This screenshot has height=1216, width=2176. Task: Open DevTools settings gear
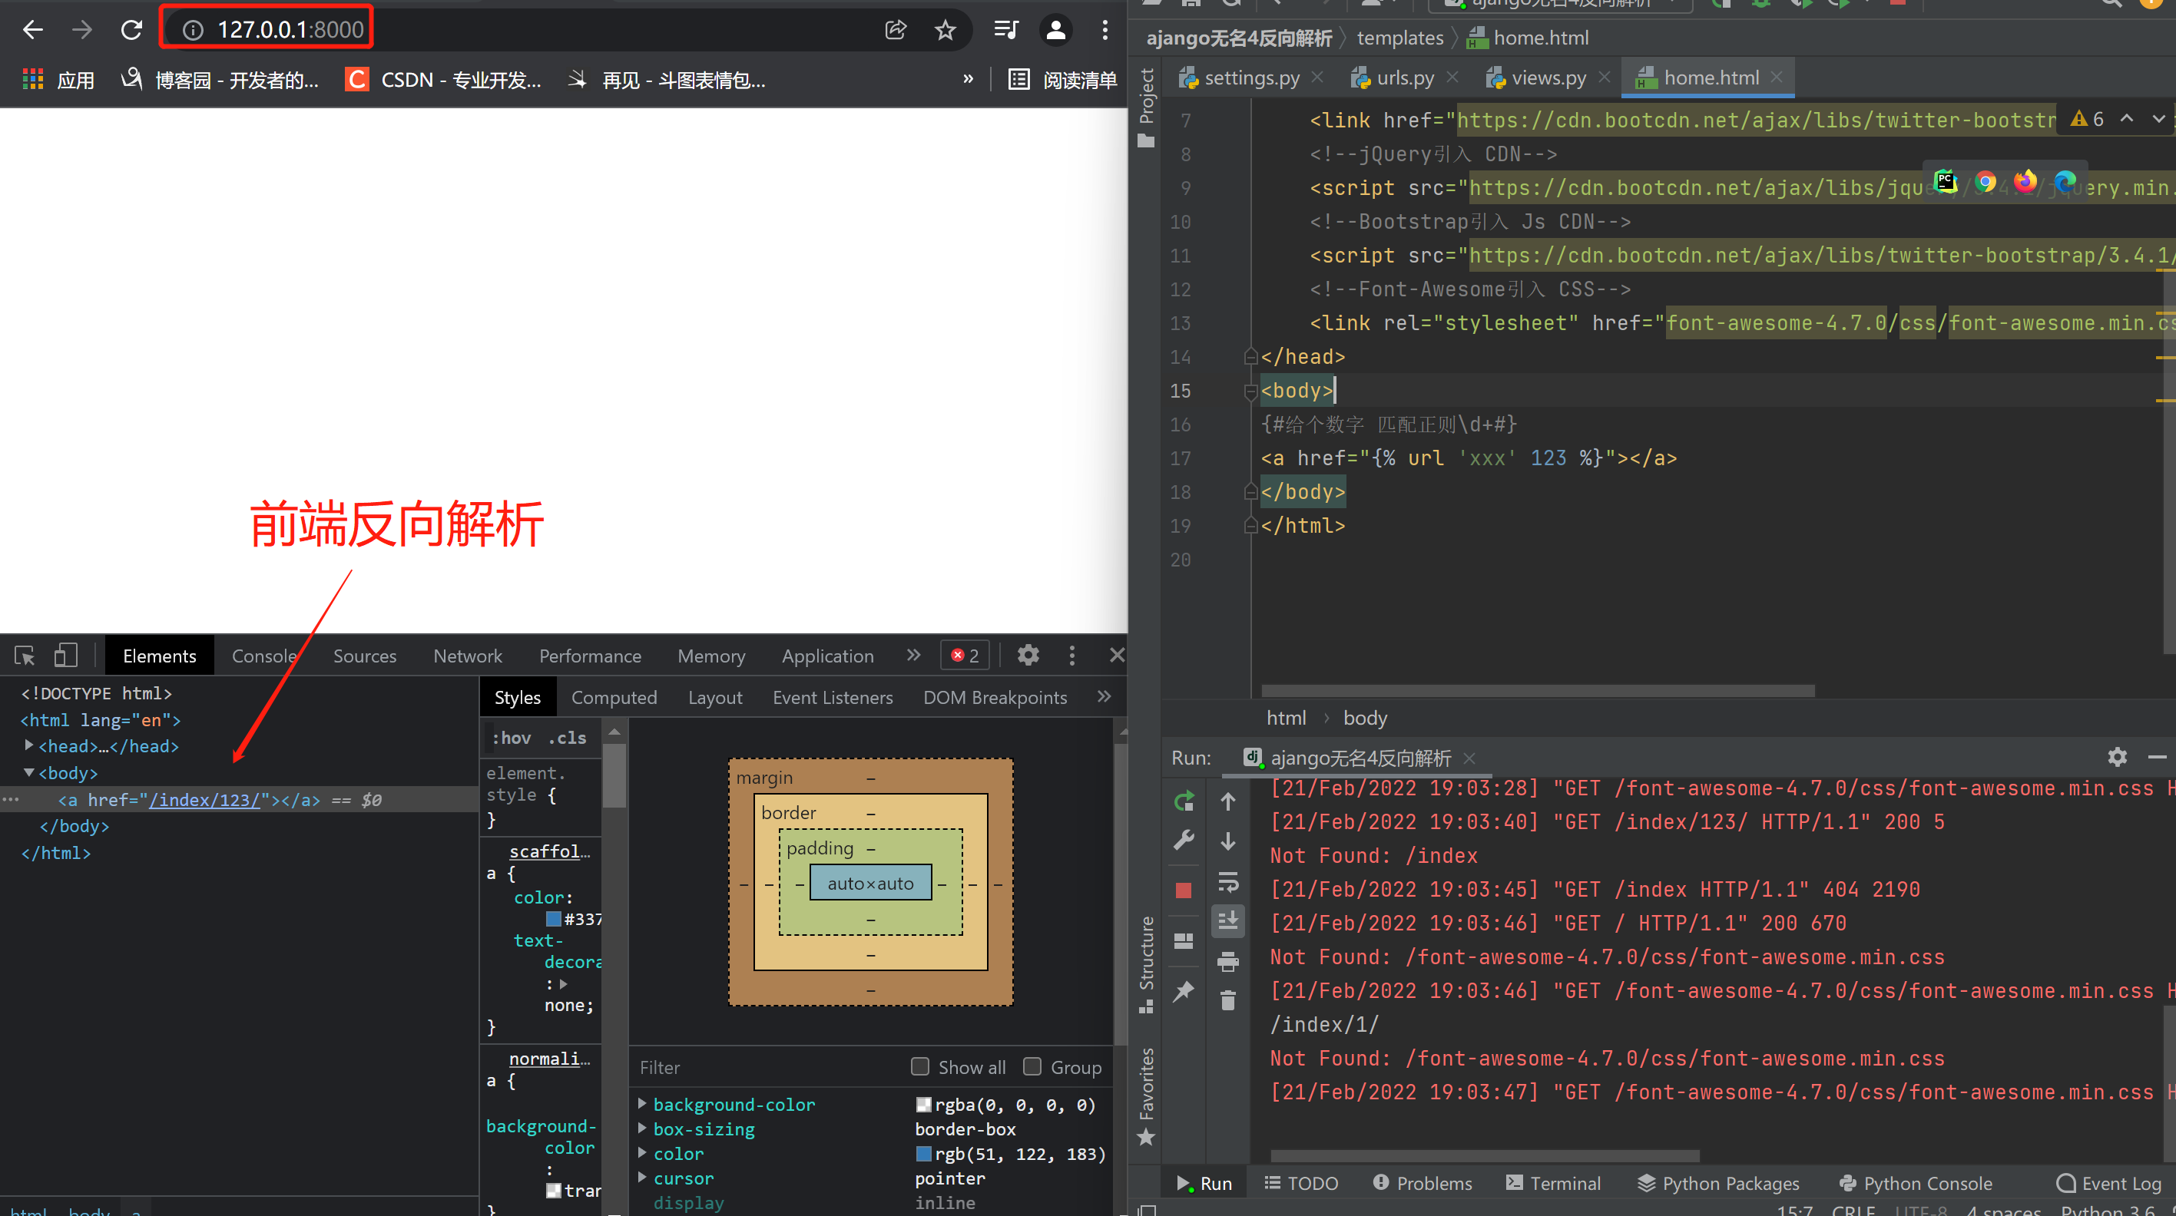pos(1028,656)
